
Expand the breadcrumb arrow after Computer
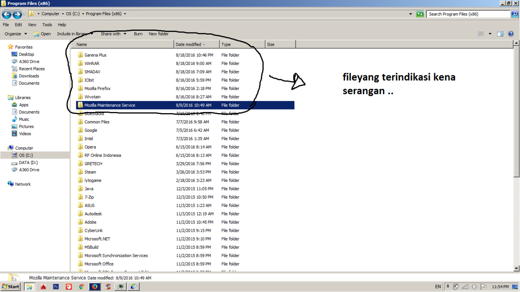click(x=63, y=14)
